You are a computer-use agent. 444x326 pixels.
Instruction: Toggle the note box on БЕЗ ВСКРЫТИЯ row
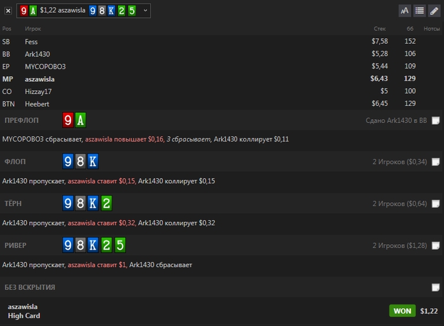click(x=435, y=287)
